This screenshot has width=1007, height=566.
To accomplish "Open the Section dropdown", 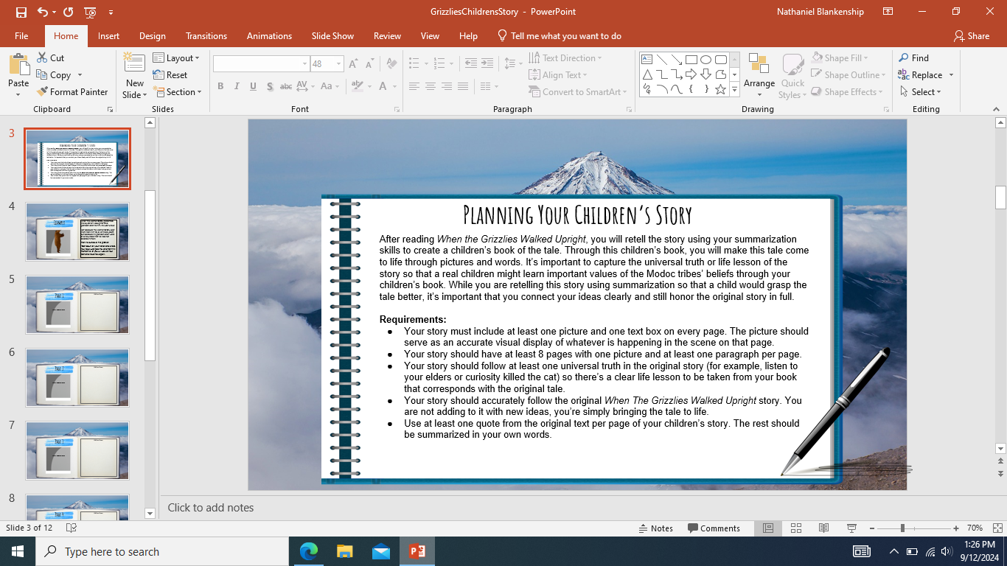I will coord(177,91).
